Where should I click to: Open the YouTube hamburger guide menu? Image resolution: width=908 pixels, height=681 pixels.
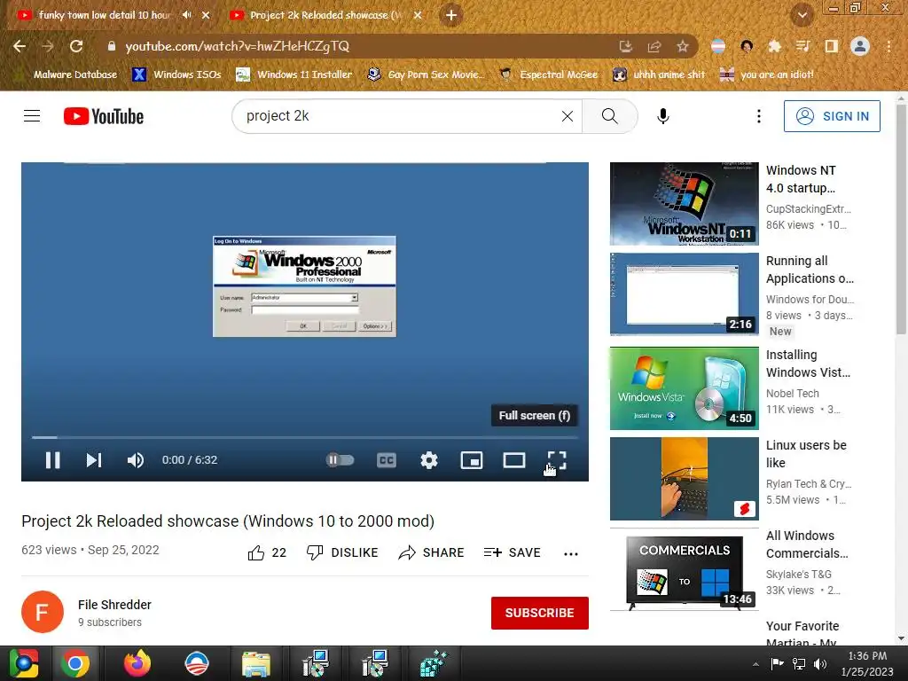[x=32, y=116]
